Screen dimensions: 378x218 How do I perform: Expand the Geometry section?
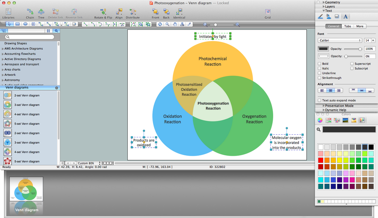pos(324,2)
